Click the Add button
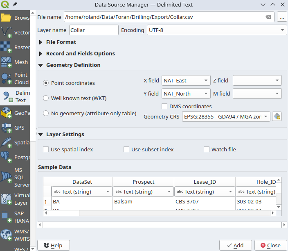The image size is (288, 251). click(235, 245)
